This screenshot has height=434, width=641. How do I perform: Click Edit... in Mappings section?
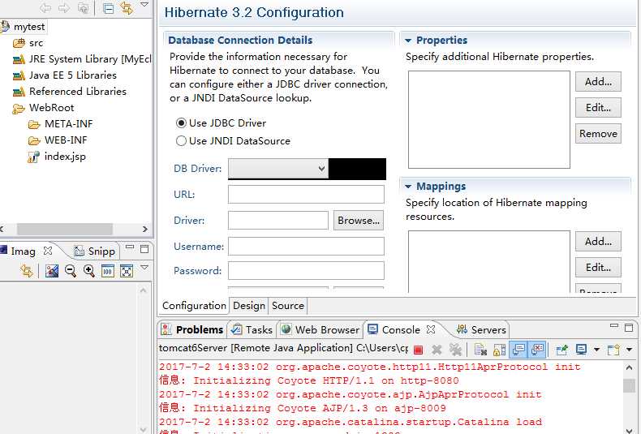pos(598,267)
